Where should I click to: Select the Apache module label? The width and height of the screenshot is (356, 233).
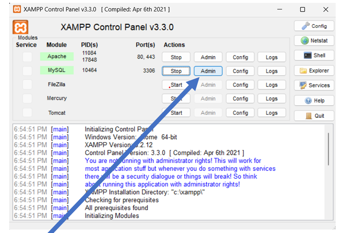click(x=57, y=56)
